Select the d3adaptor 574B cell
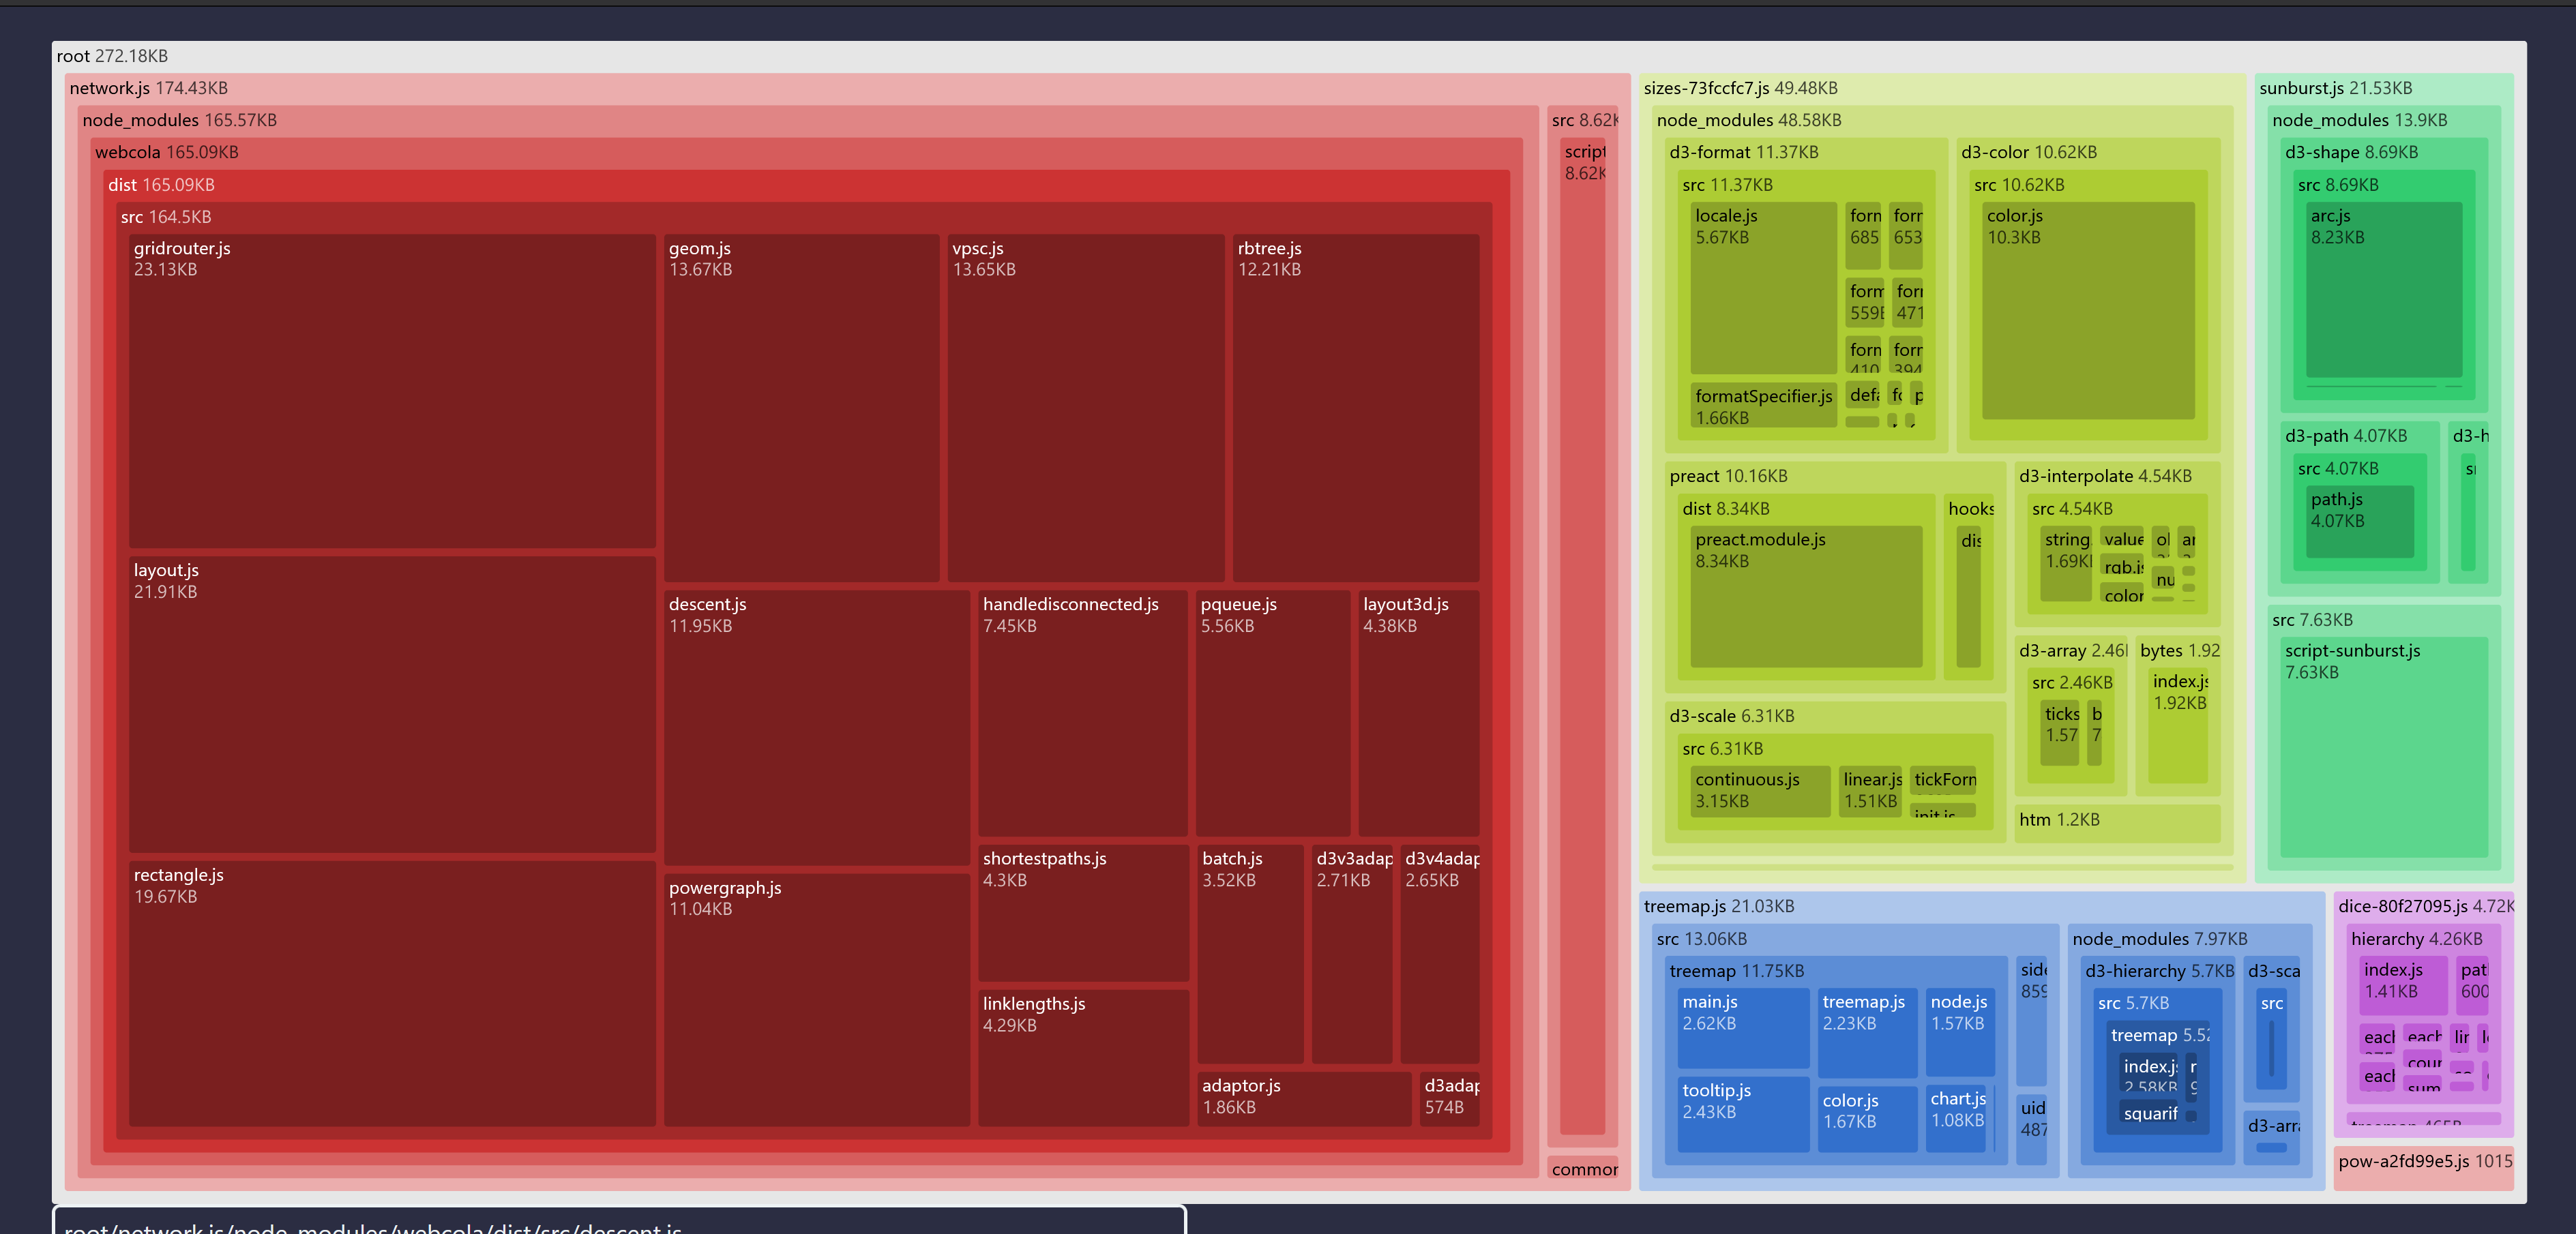The height and width of the screenshot is (1234, 2576). [x=1449, y=1099]
